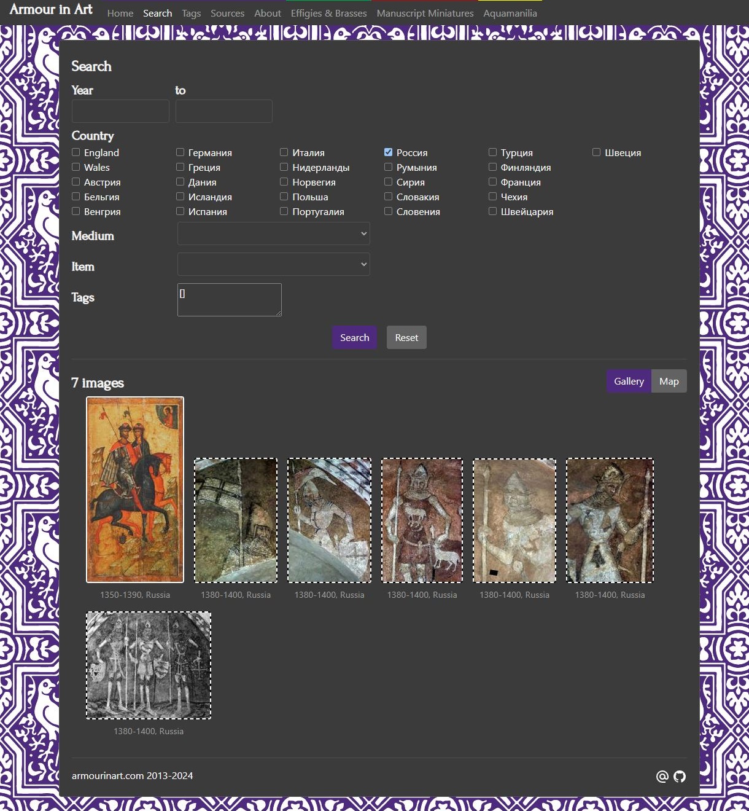Toggle the Чехия checkbox
The height and width of the screenshot is (811, 749).
(492, 197)
